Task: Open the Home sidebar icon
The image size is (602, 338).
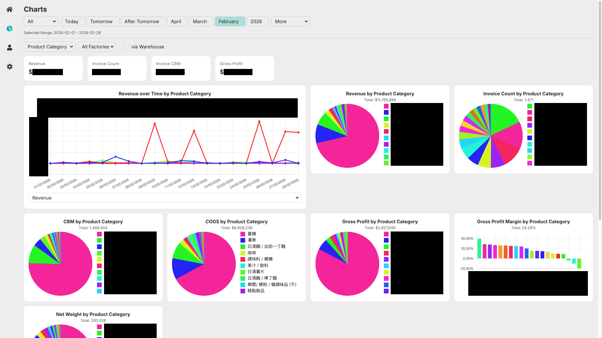Action: (9, 9)
